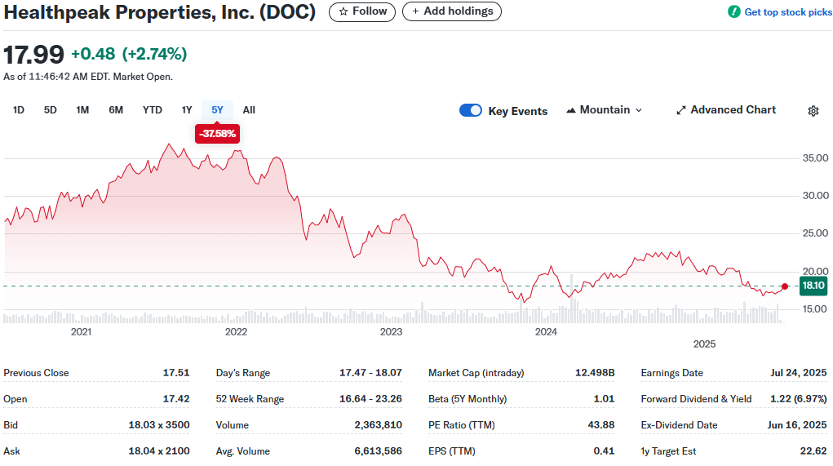Click the Avg. Volume value 6,613,586
Viewport: 833px width, 466px height.
(x=379, y=450)
